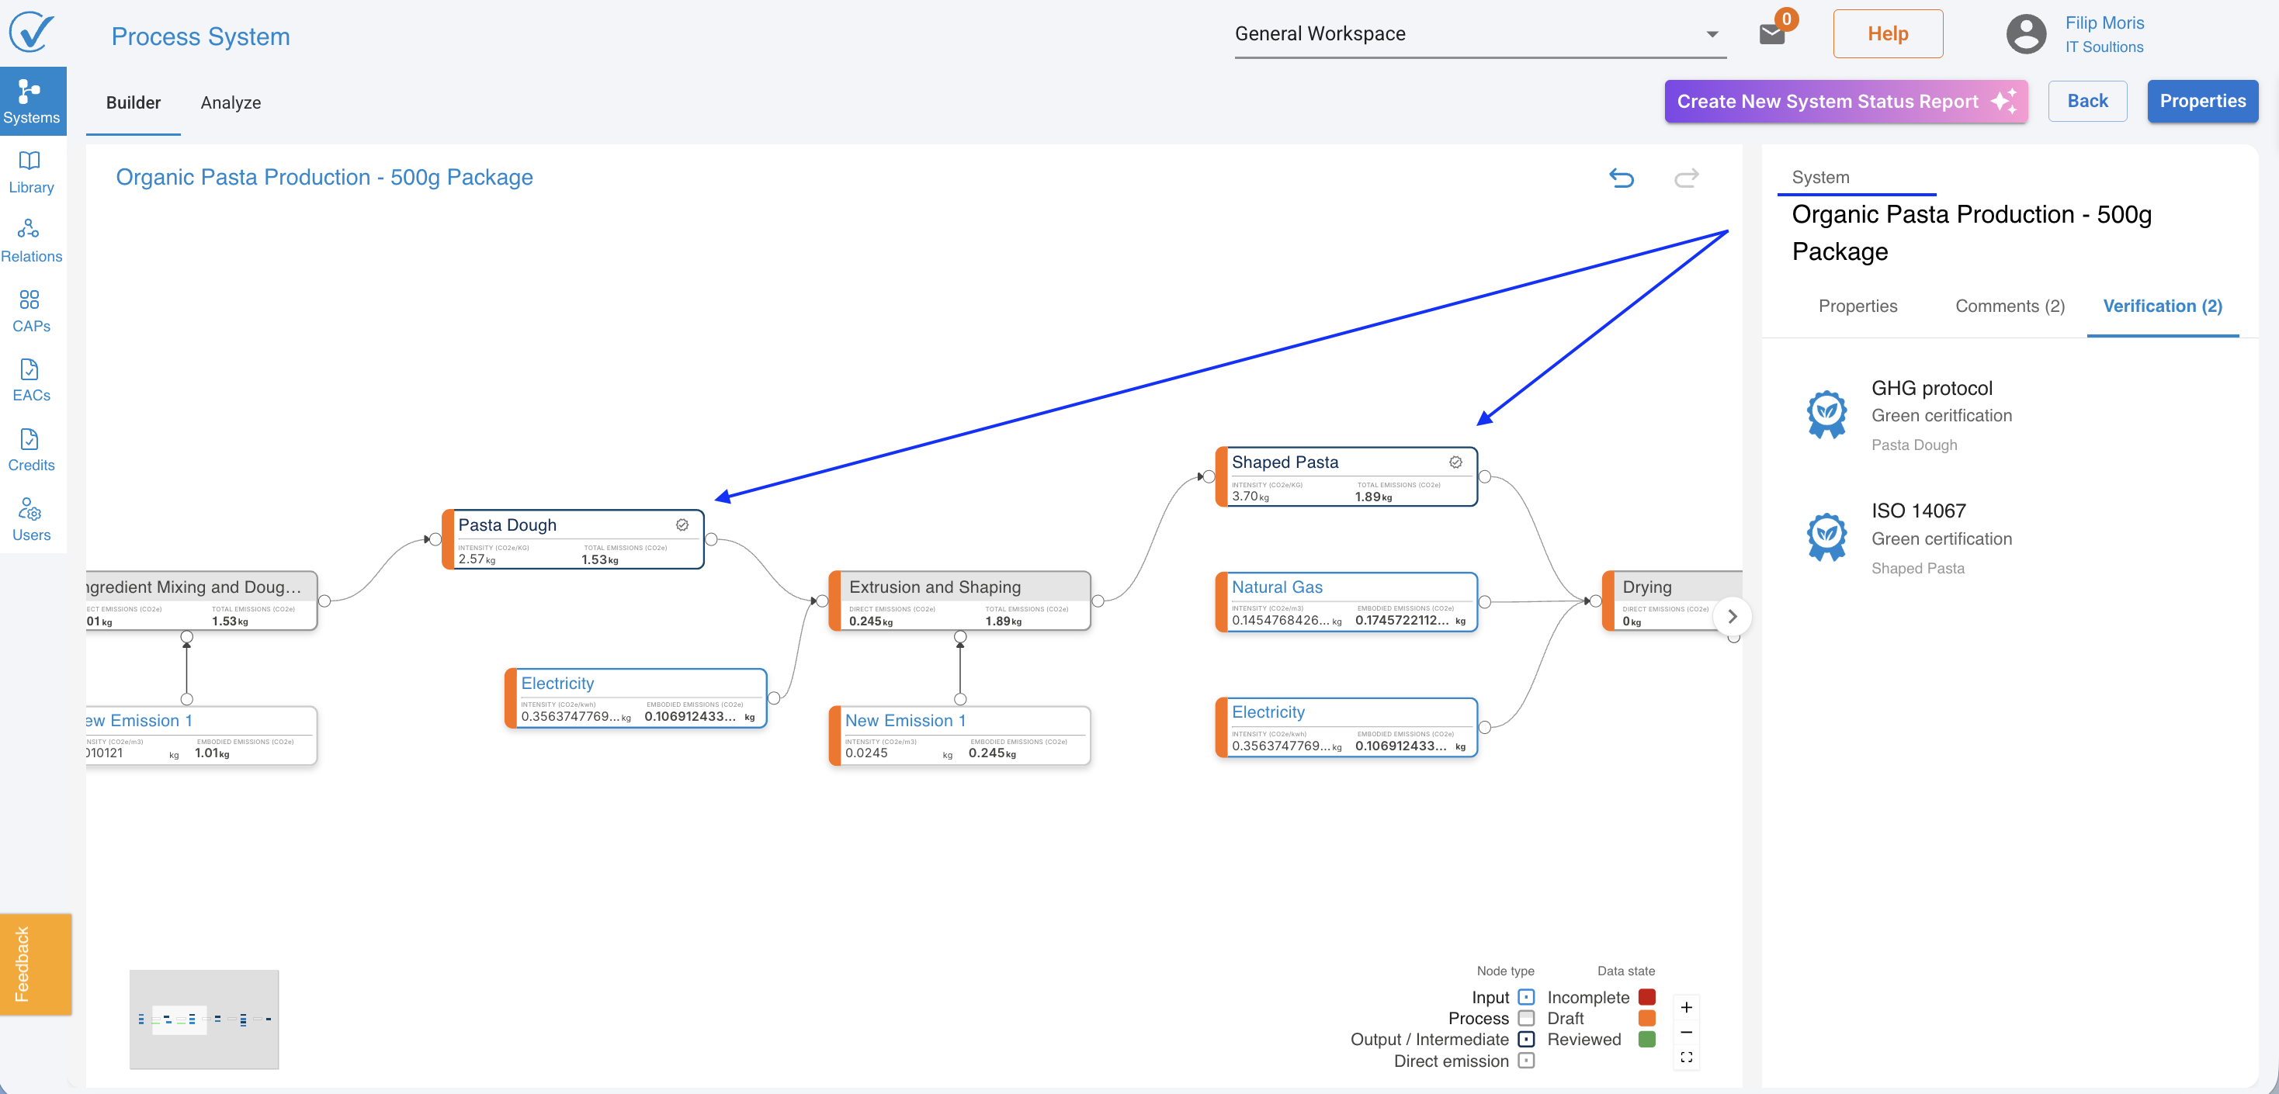This screenshot has height=1094, width=2279.
Task: Click verification badge on Shaped Pasta node
Action: coord(1455,462)
